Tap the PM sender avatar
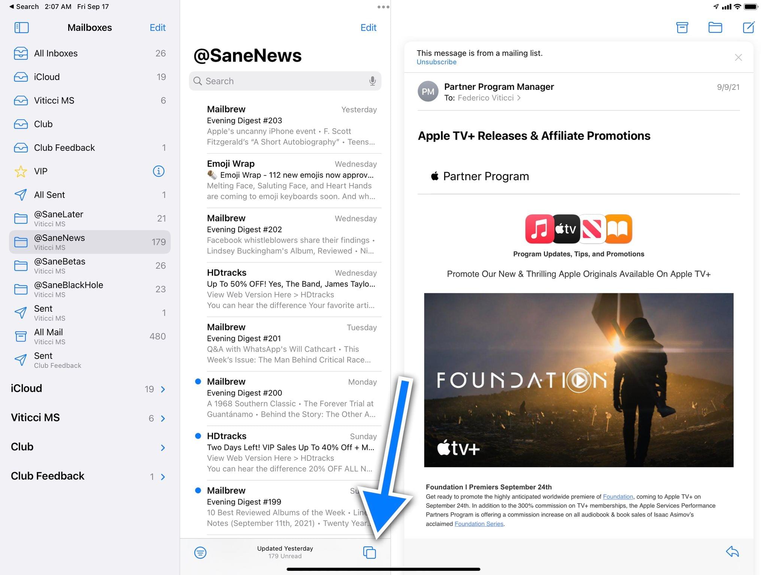This screenshot has height=575, width=767. (428, 91)
